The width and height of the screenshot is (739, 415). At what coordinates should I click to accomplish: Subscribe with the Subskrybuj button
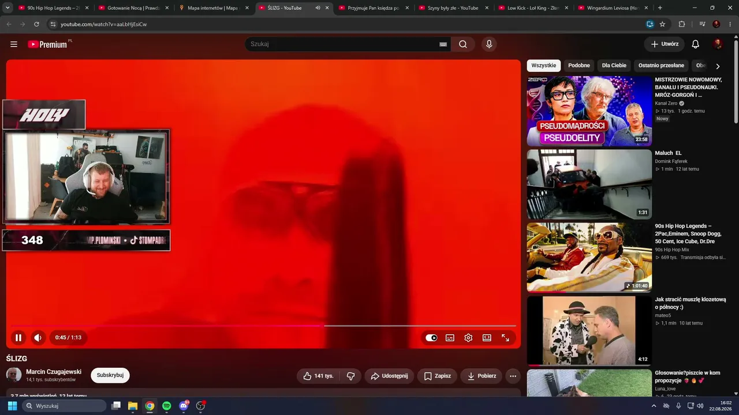click(110, 375)
